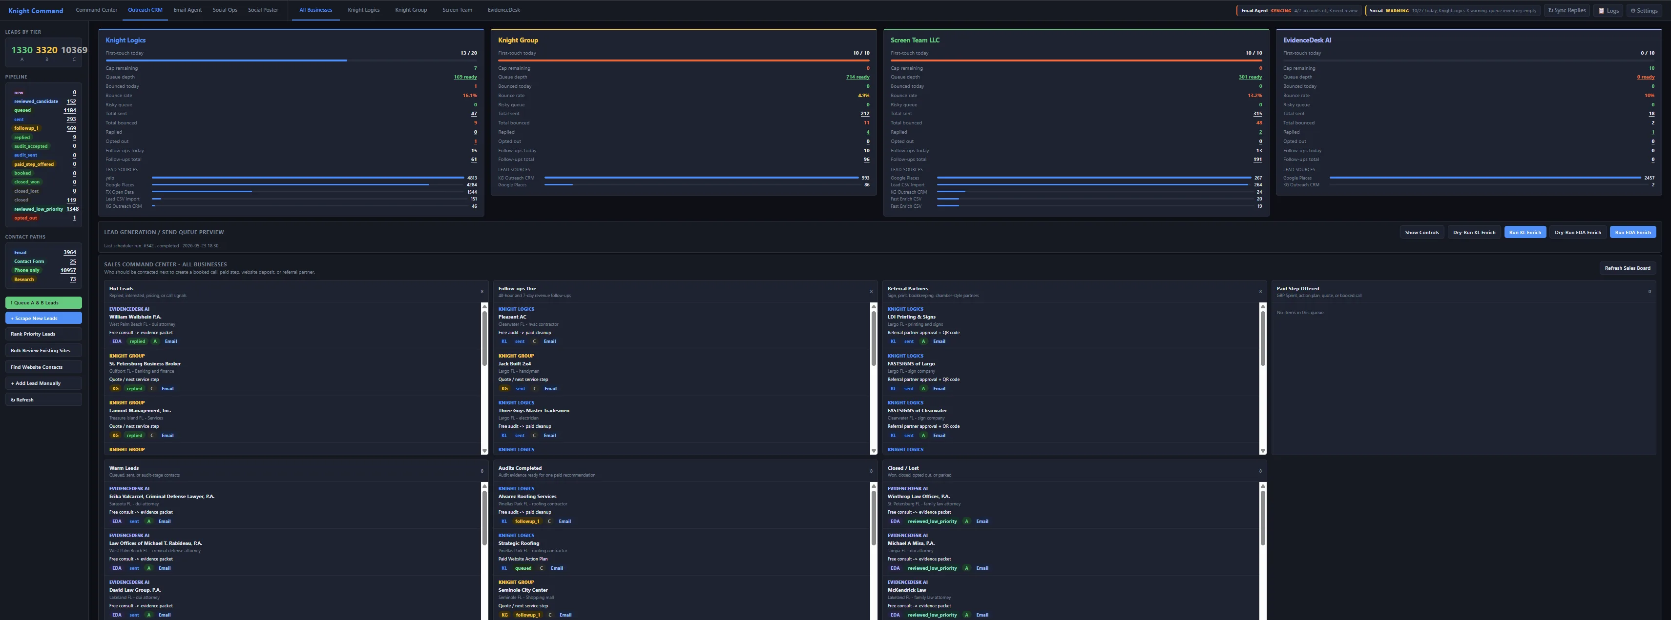Click the Scrape New Leads button
Image resolution: width=1671 pixels, height=620 pixels.
click(43, 318)
